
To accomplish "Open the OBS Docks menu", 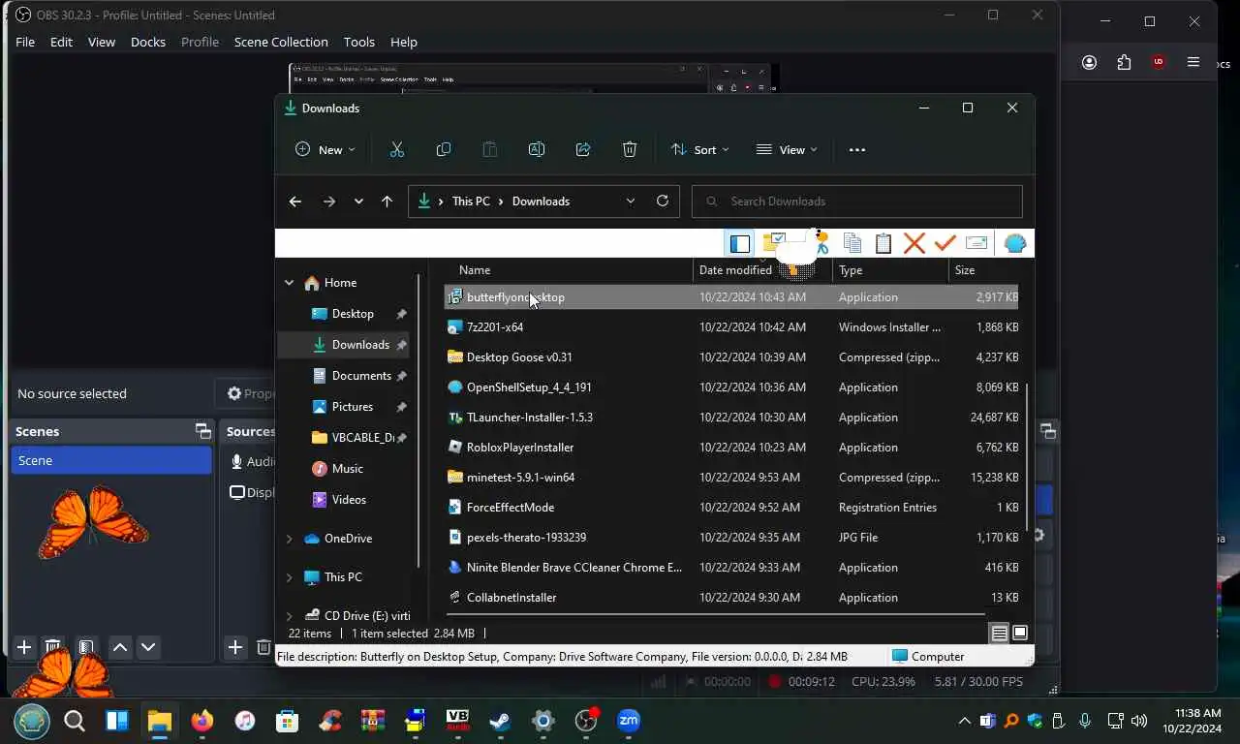I will click(148, 42).
